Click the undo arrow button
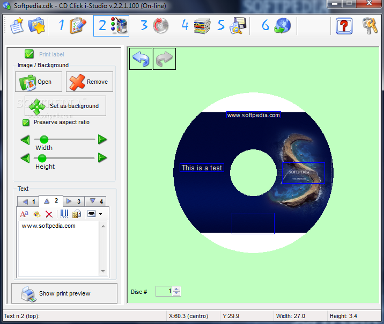384x324 pixels. 141,59
